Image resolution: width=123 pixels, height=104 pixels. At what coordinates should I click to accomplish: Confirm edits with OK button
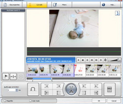(x=99, y=101)
